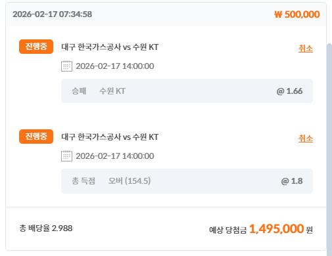Viewport: 332px width, 256px height.
Task: Click the calendar icon for the second match
Action: click(x=66, y=156)
